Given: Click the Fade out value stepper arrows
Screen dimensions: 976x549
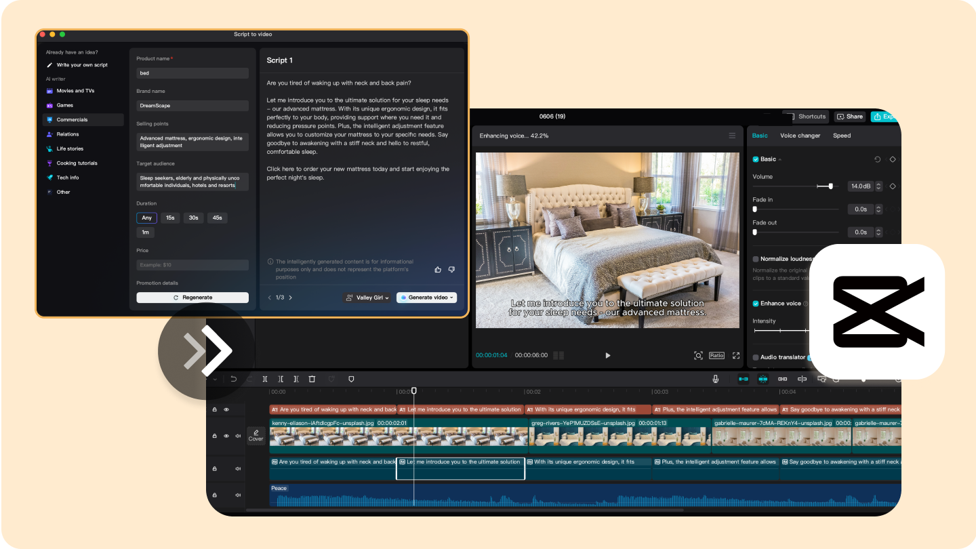Looking at the screenshot, I should click(879, 232).
